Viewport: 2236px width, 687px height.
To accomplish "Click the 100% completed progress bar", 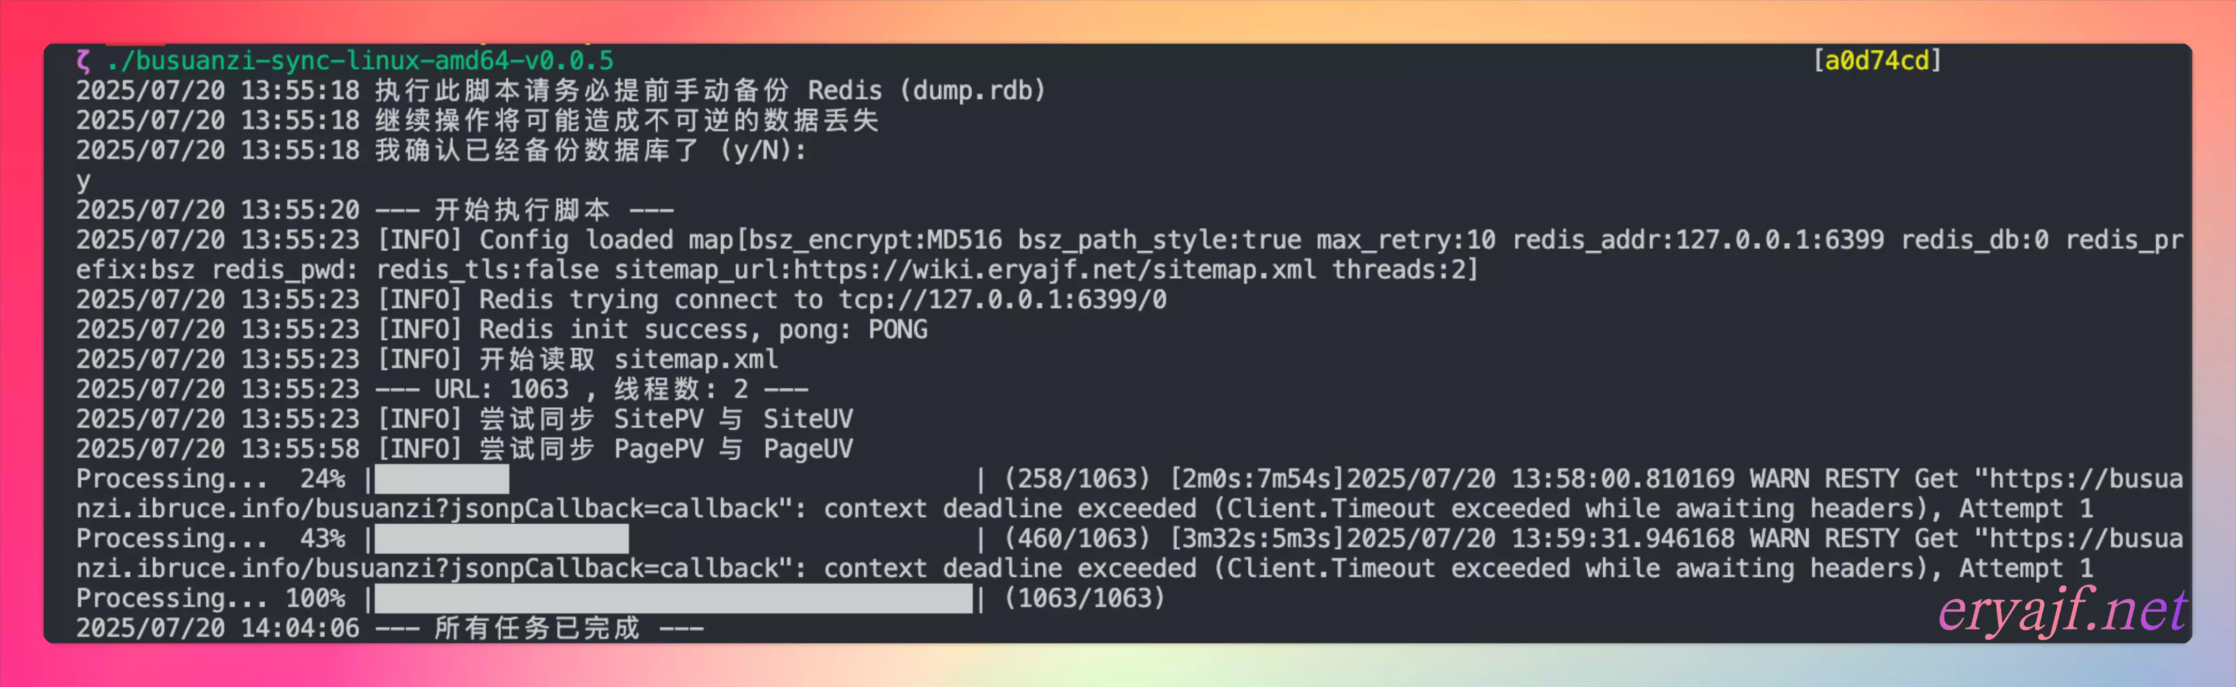I will click(x=674, y=598).
